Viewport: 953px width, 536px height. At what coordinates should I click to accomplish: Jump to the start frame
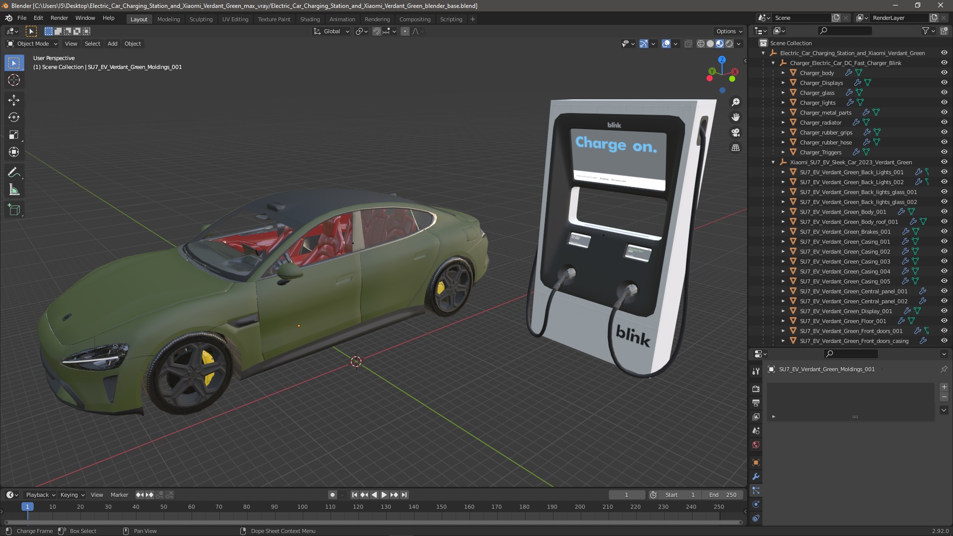pos(354,495)
